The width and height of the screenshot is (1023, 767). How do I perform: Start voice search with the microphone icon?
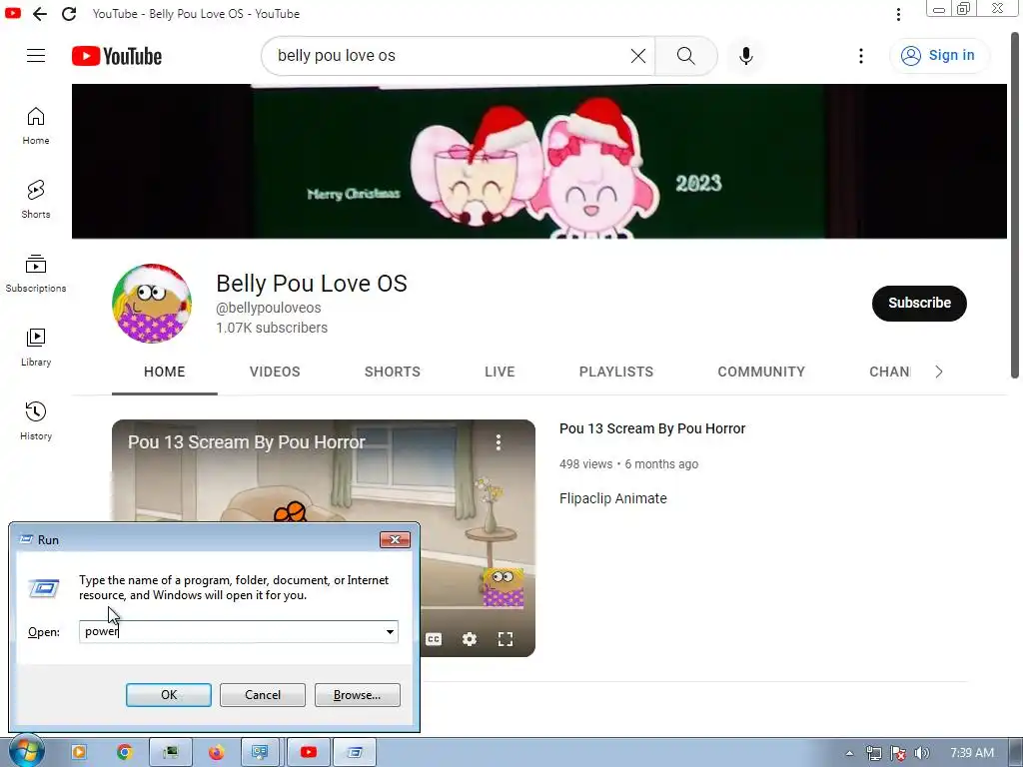click(x=745, y=56)
